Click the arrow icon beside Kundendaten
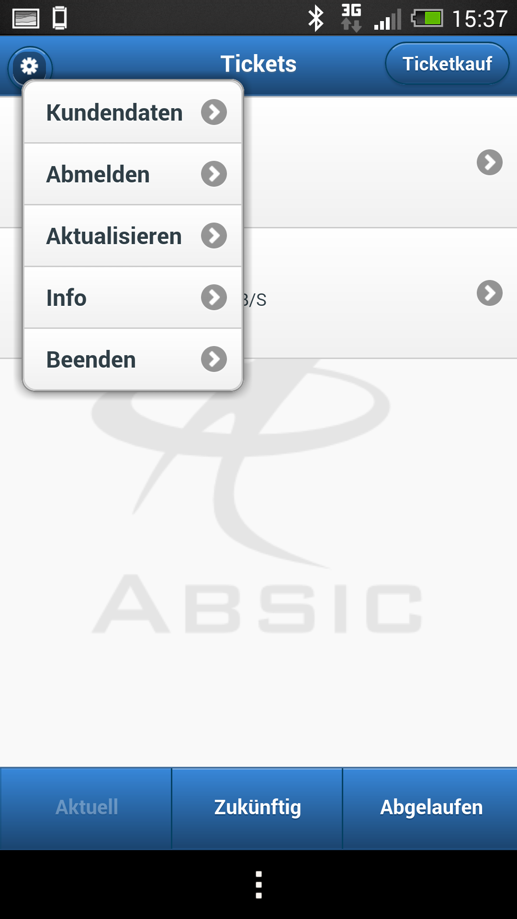 (214, 112)
